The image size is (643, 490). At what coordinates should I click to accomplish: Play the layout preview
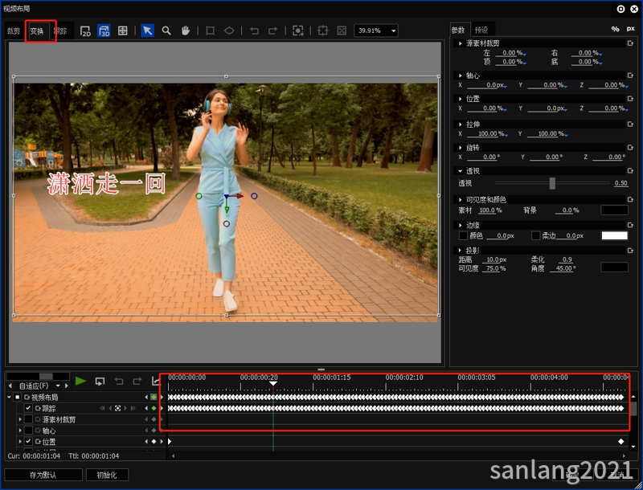81,382
